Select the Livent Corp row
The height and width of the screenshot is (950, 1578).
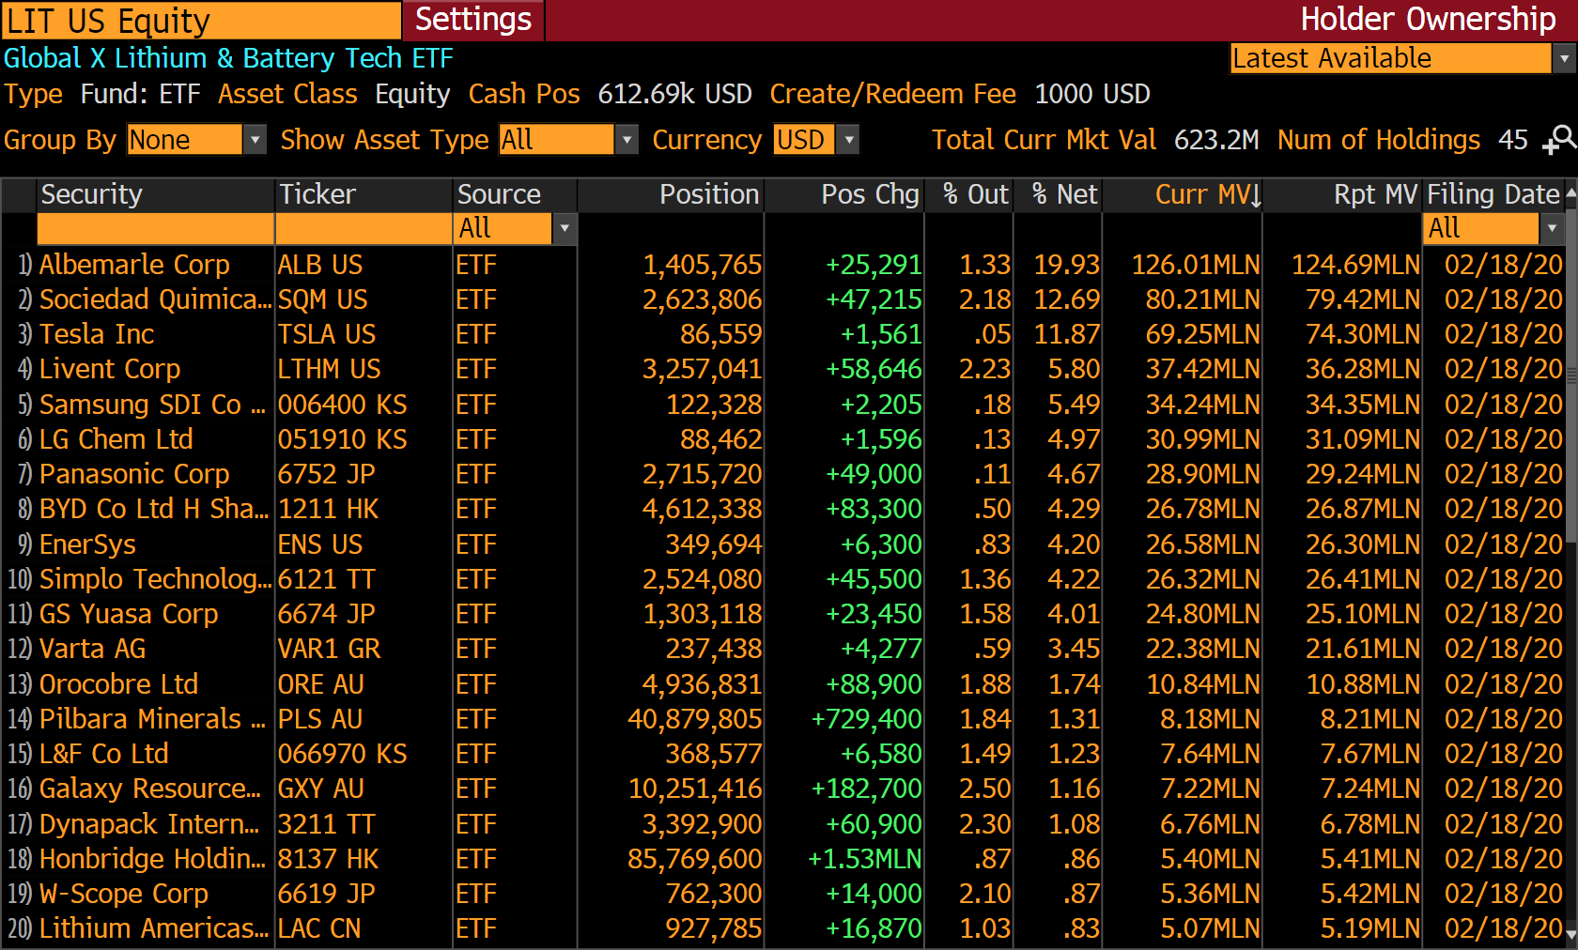(782, 369)
